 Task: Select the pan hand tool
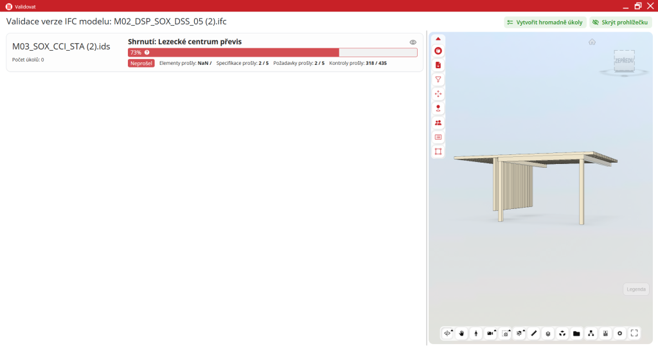[x=461, y=334]
